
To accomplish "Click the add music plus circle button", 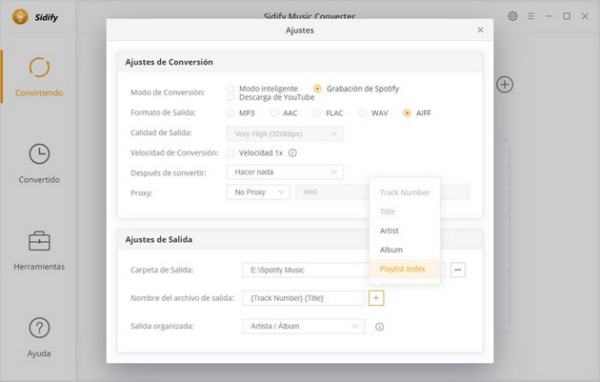I will point(505,84).
